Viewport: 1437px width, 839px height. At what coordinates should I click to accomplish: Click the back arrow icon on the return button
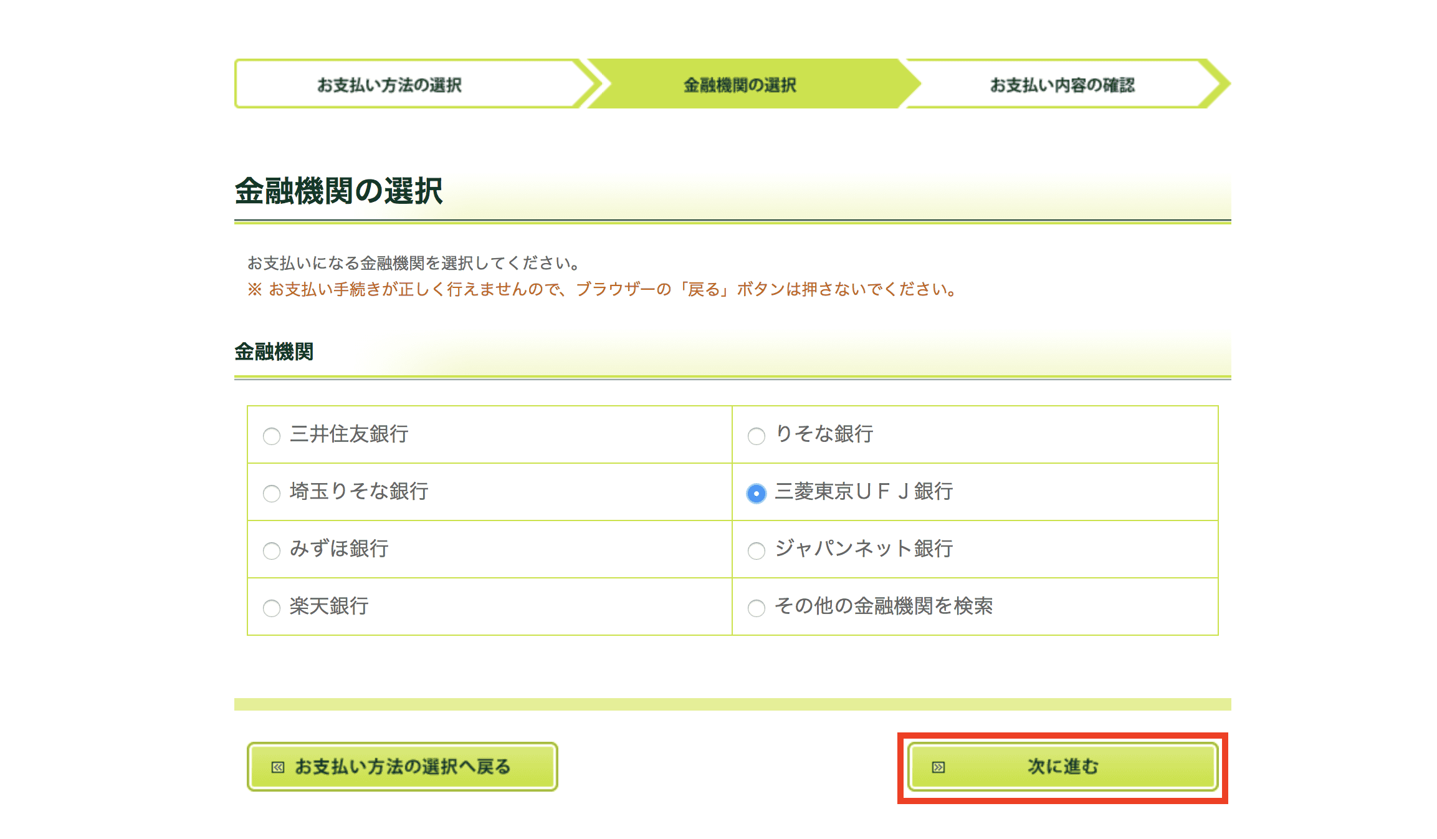(278, 767)
